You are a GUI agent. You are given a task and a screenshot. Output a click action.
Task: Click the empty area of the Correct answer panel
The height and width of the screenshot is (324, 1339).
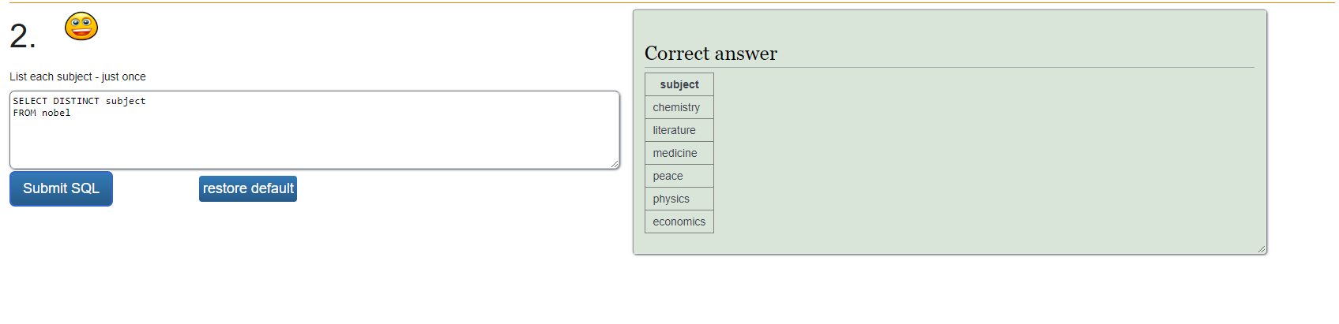coord(987,158)
